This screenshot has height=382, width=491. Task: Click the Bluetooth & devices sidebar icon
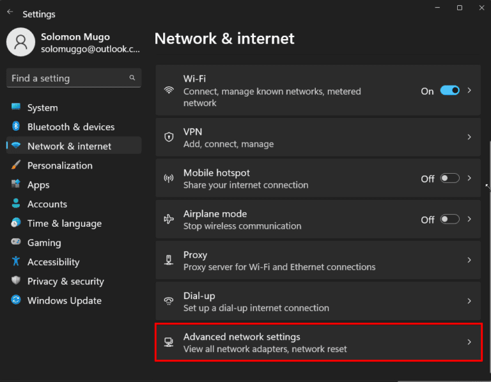click(16, 127)
